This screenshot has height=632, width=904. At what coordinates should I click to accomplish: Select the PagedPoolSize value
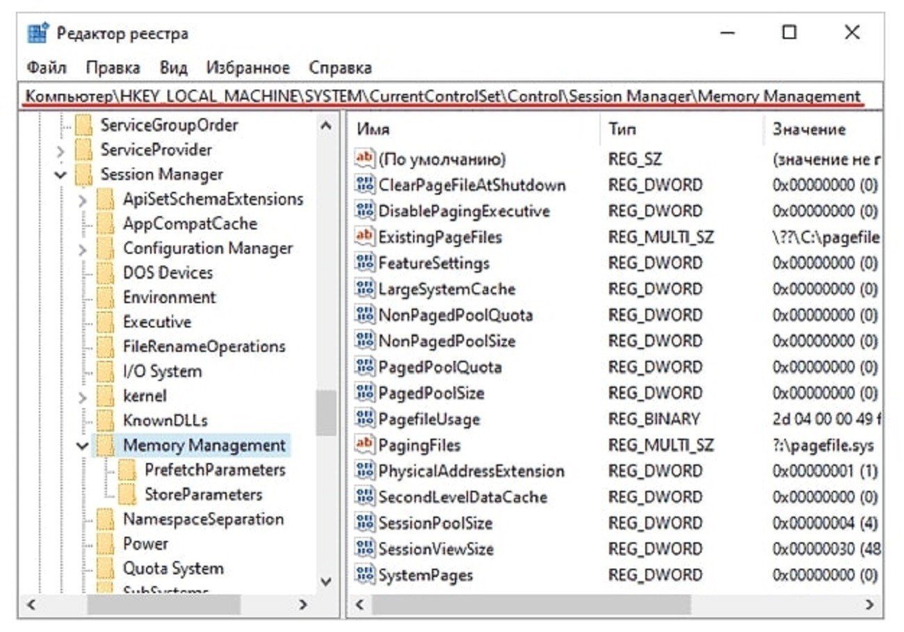coord(431,394)
